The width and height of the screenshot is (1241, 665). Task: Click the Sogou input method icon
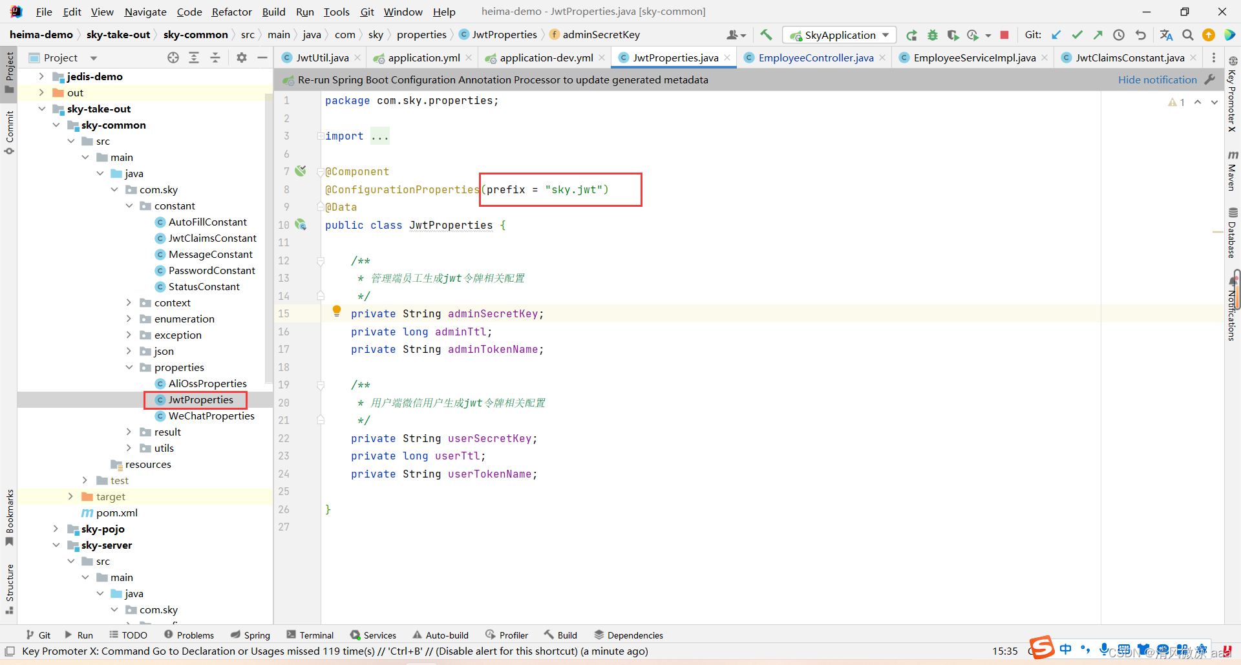1041,648
